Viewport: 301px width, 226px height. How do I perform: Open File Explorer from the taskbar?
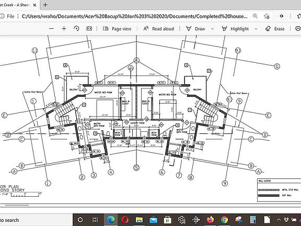tap(139, 220)
